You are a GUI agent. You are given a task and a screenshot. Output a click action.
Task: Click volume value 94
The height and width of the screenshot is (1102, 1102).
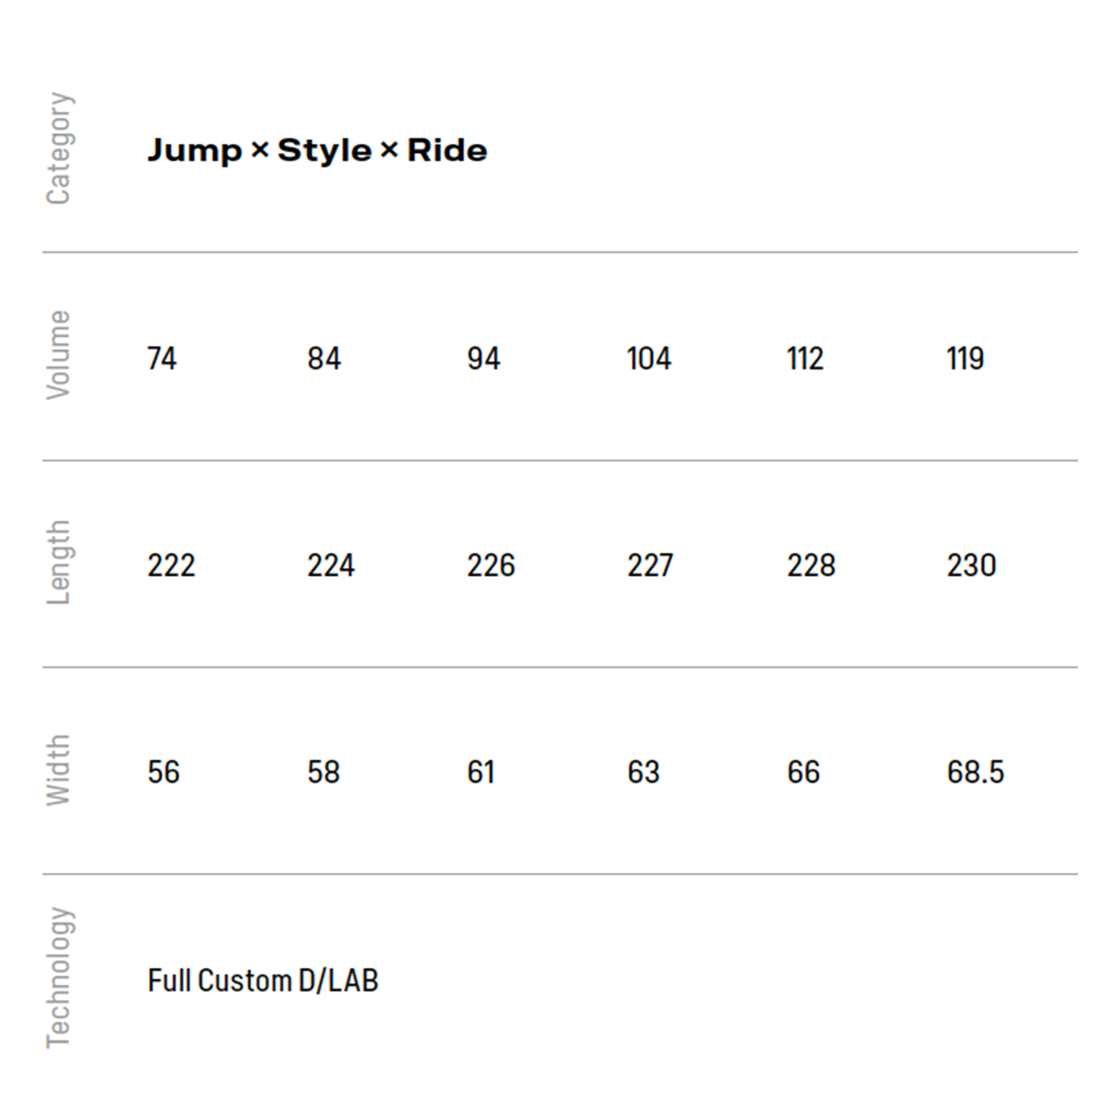[483, 359]
